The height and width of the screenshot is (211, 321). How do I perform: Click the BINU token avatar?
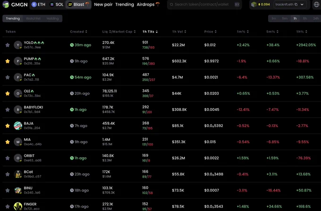18,190
